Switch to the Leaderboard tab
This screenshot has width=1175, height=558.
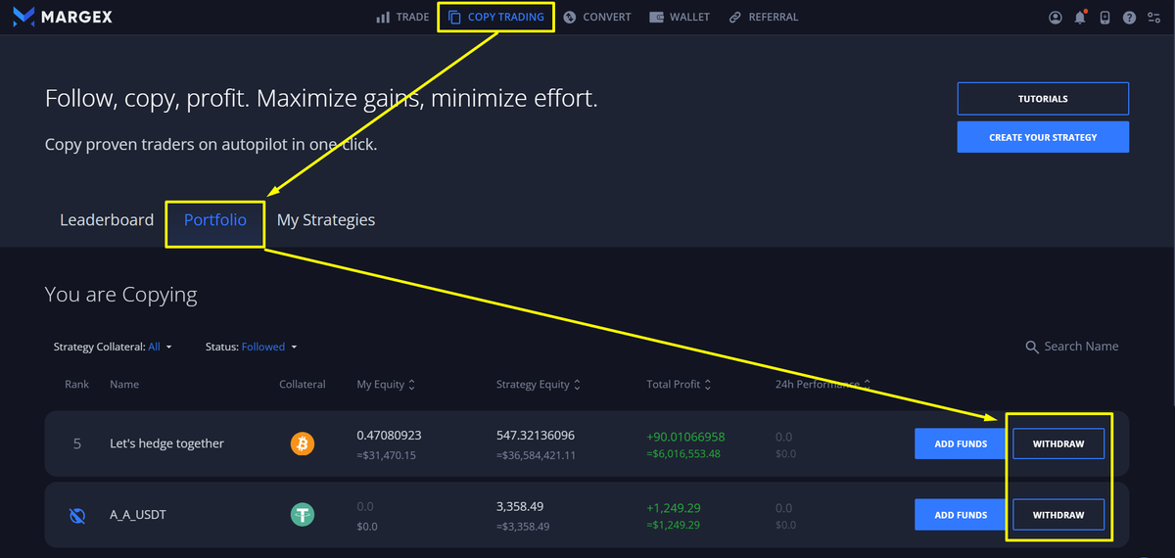[x=107, y=220]
